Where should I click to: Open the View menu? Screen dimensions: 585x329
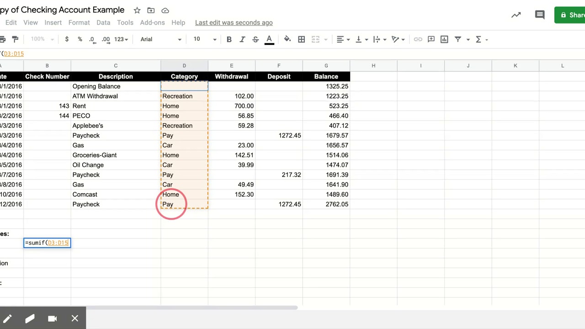[31, 22]
